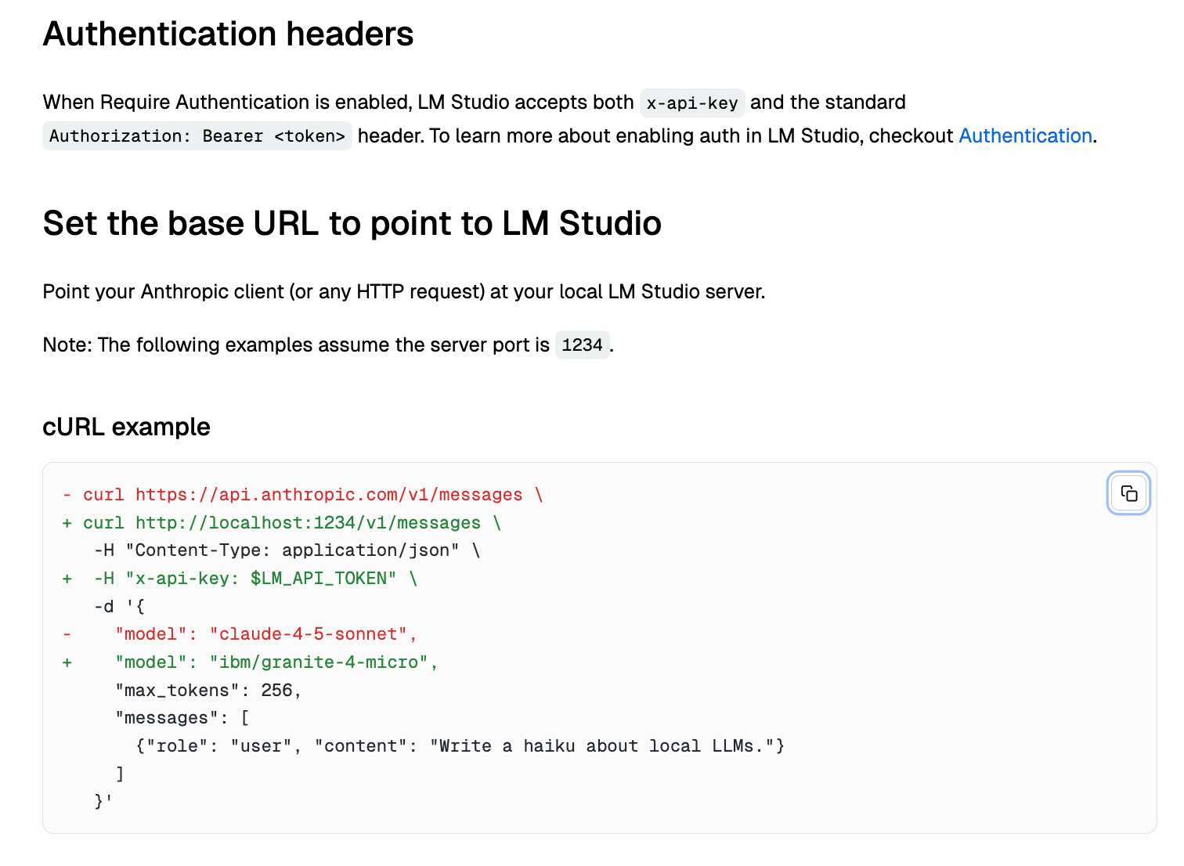
Task: Click the note about the server port
Action: [328, 345]
